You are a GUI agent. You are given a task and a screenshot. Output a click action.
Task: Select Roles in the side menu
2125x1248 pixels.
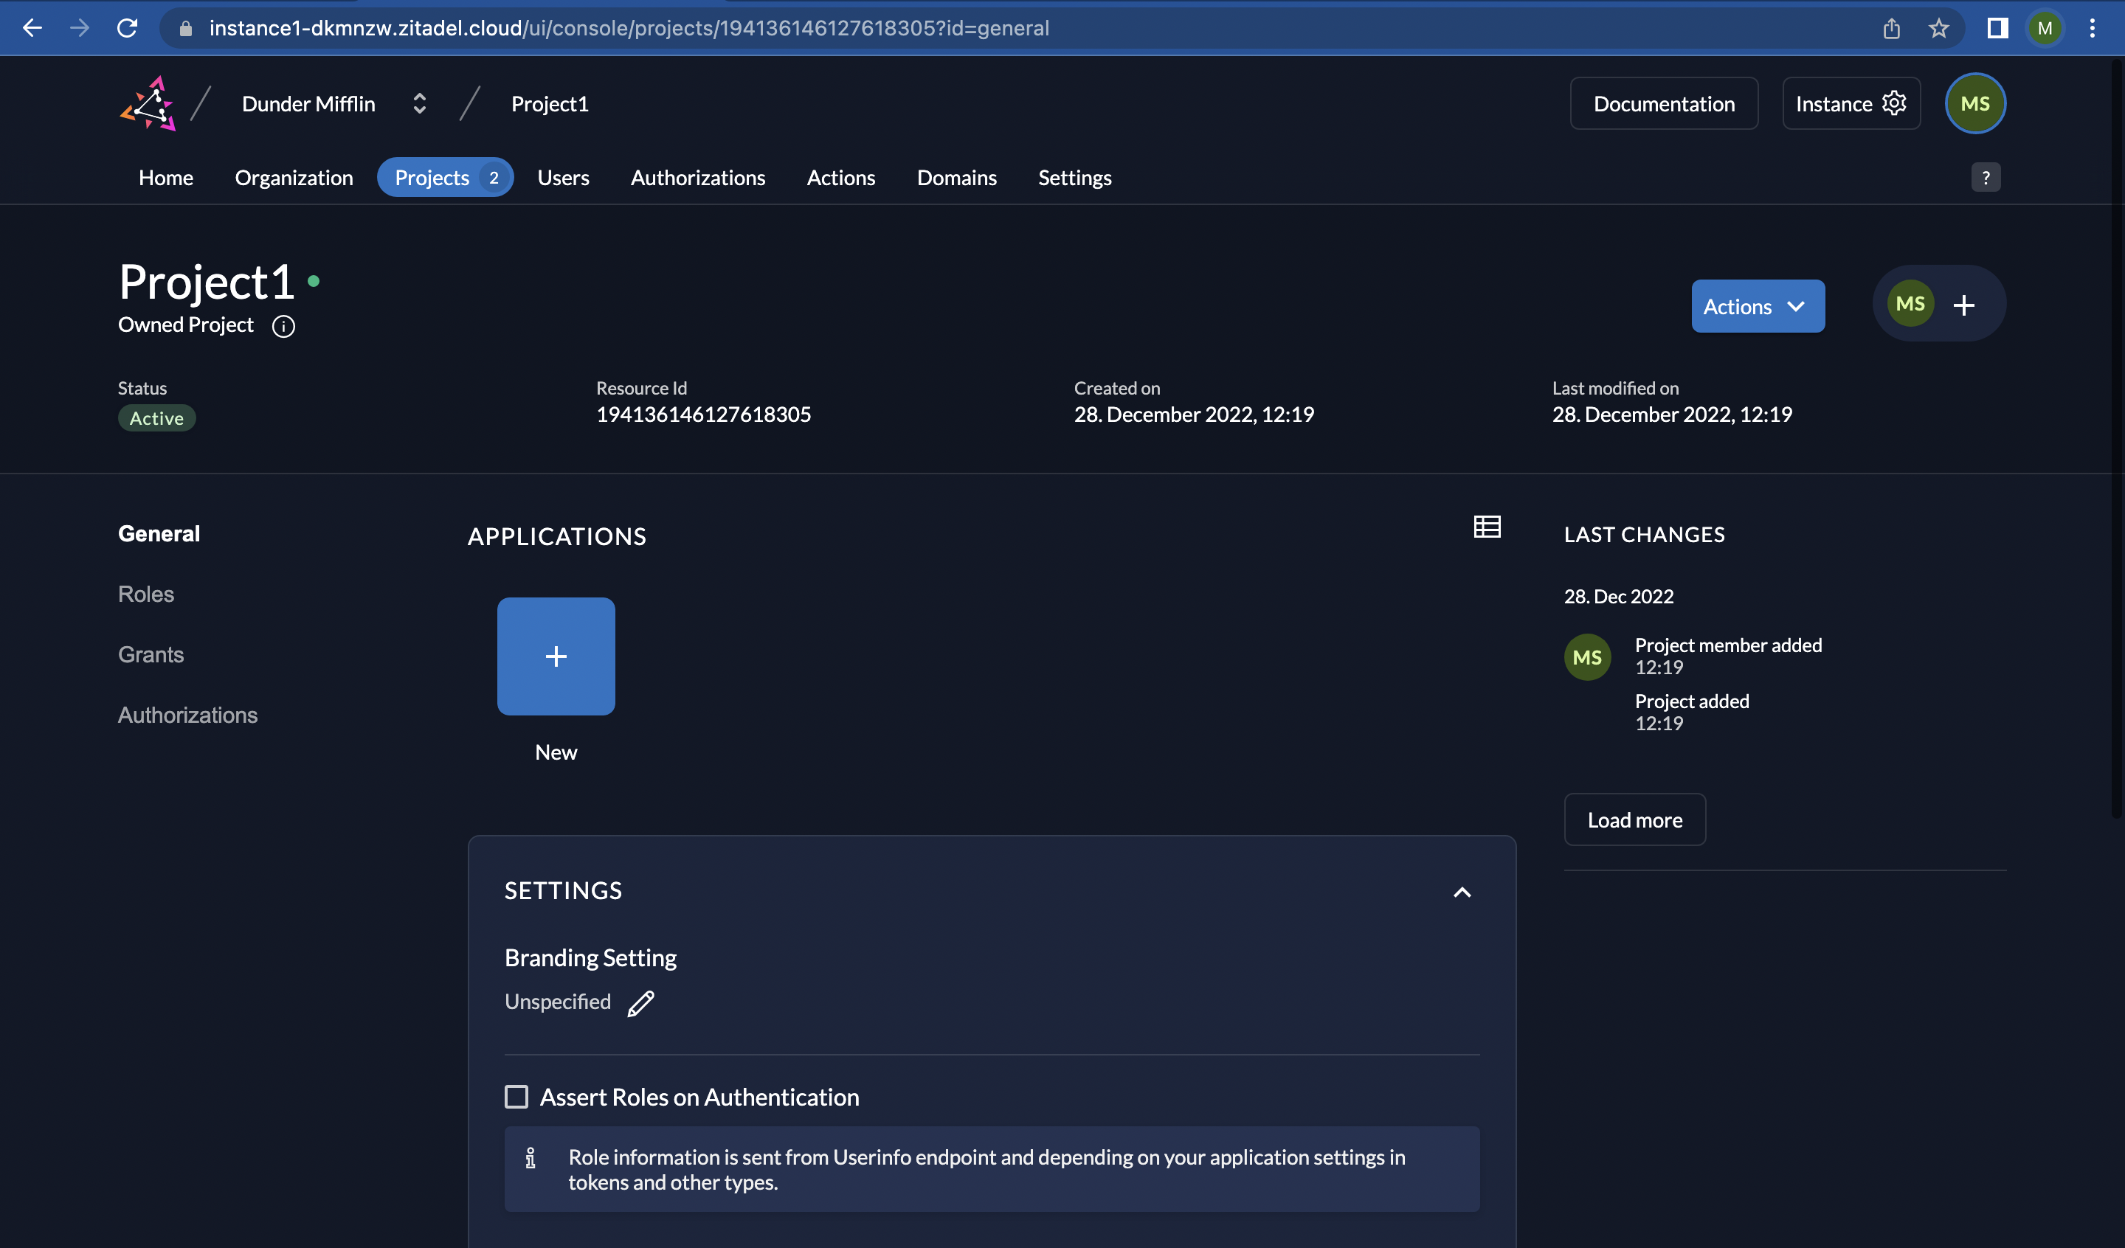pyautogui.click(x=146, y=594)
